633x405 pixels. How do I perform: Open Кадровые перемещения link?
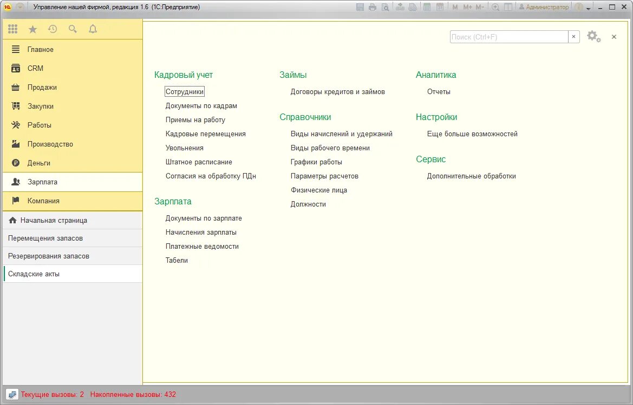point(205,134)
